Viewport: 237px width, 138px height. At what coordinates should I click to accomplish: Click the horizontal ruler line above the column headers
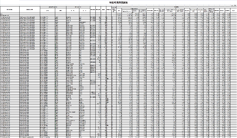point(118,5)
